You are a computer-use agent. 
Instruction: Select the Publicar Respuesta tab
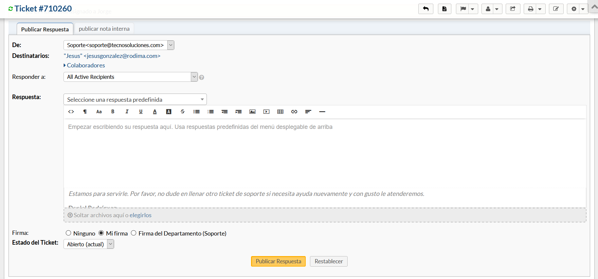pyautogui.click(x=45, y=29)
